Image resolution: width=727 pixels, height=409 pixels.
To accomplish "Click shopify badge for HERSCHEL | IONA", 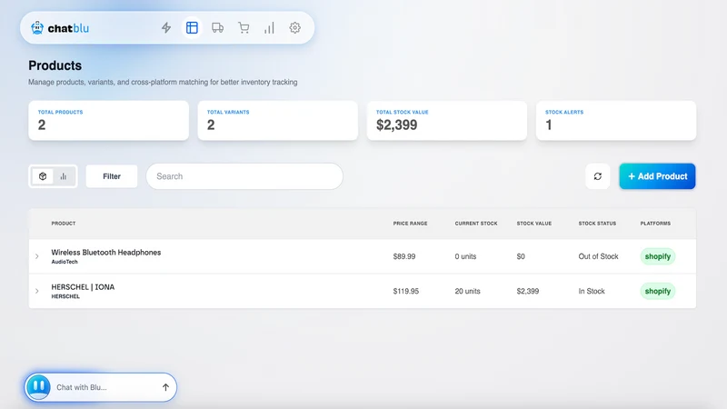I will 657,291.
